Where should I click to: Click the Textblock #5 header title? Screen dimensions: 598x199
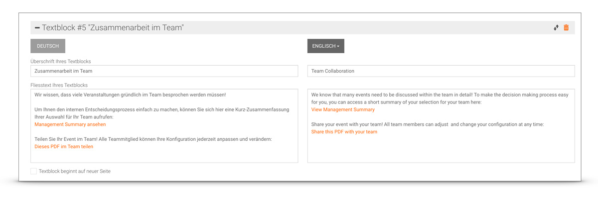tap(113, 28)
